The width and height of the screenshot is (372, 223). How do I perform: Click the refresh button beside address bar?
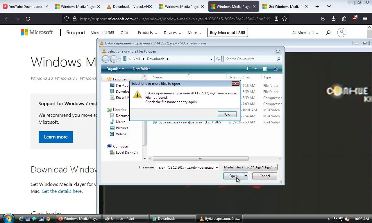(218, 59)
